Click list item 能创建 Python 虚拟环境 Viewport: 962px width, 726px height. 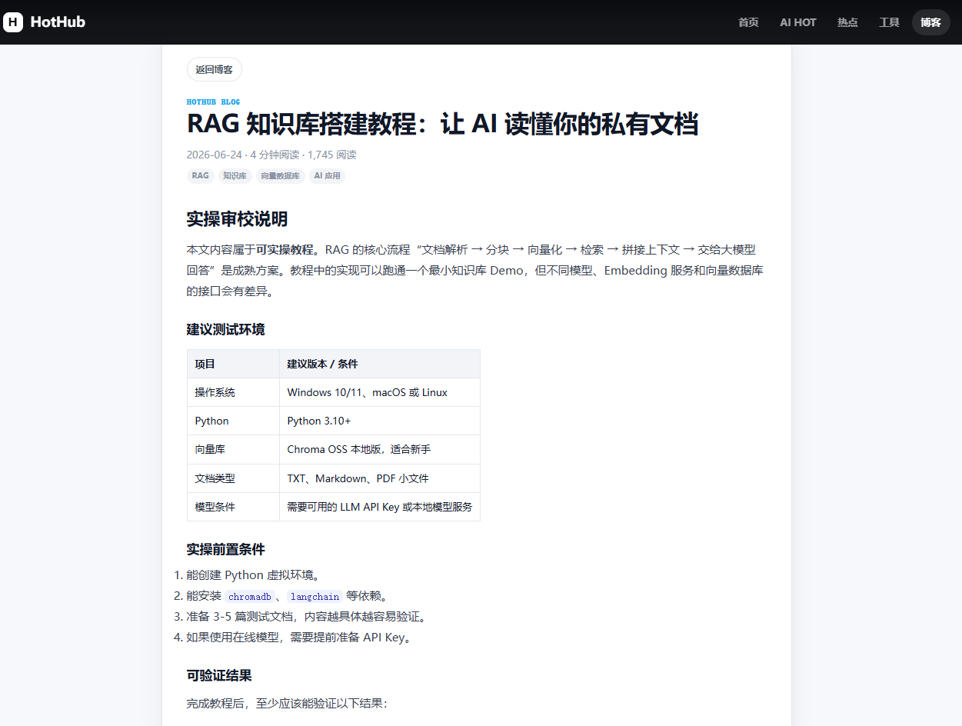(x=253, y=575)
